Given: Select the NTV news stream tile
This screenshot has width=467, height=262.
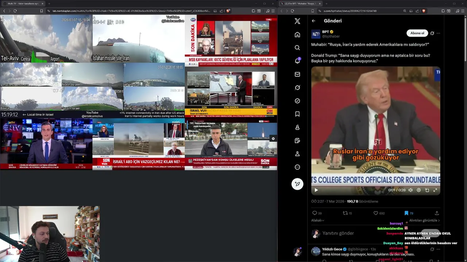Looking at the screenshot, I should [46, 144].
